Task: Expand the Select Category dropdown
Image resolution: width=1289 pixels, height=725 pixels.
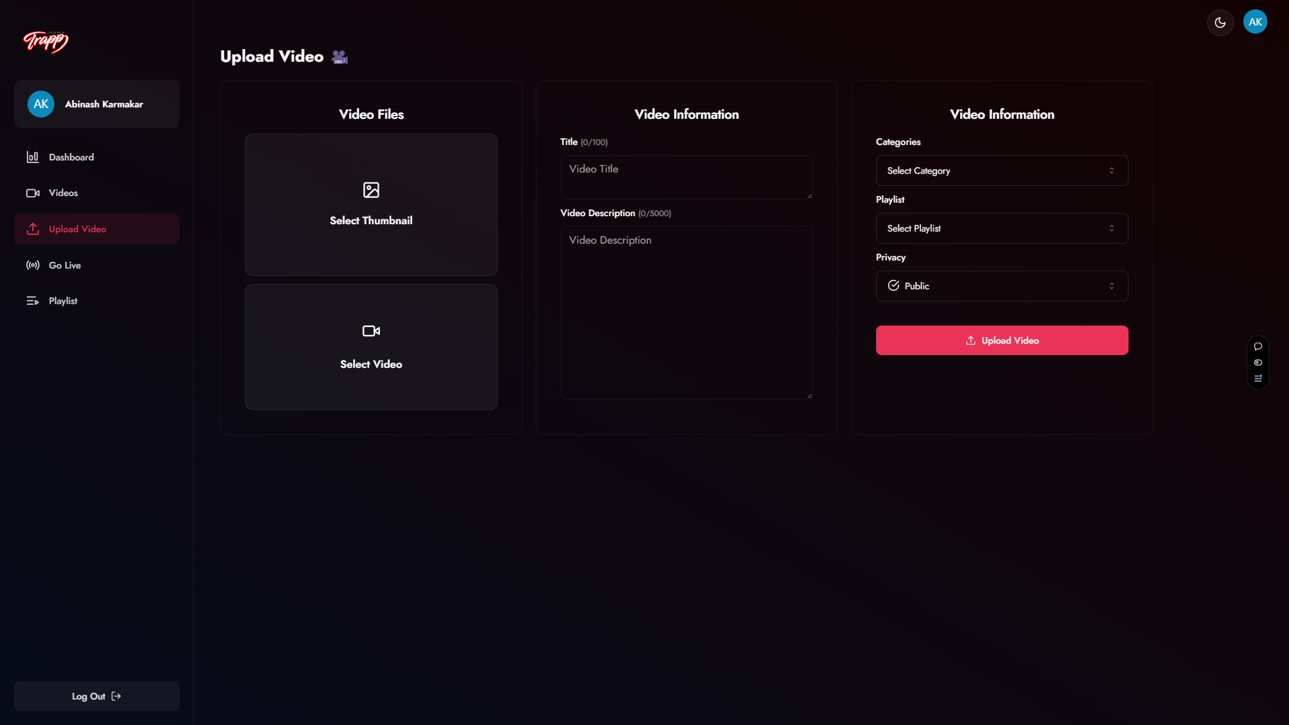Action: click(1002, 171)
